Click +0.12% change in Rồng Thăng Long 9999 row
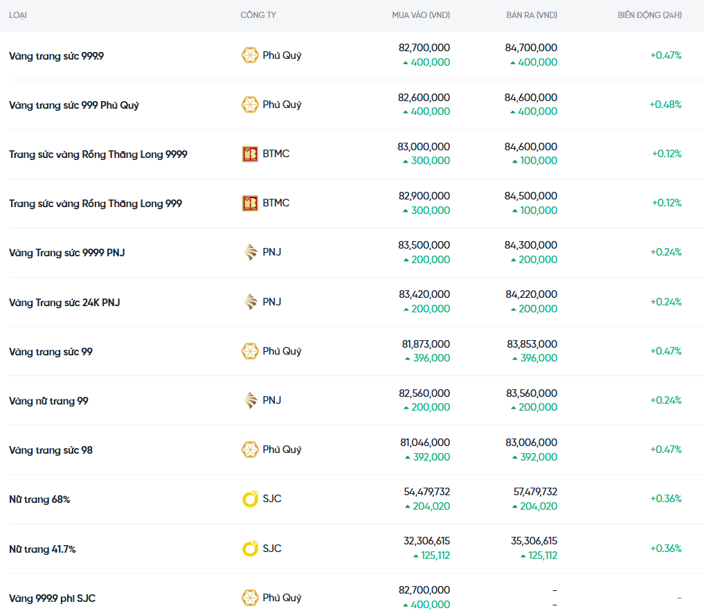Image resolution: width=704 pixels, height=613 pixels. [x=667, y=154]
